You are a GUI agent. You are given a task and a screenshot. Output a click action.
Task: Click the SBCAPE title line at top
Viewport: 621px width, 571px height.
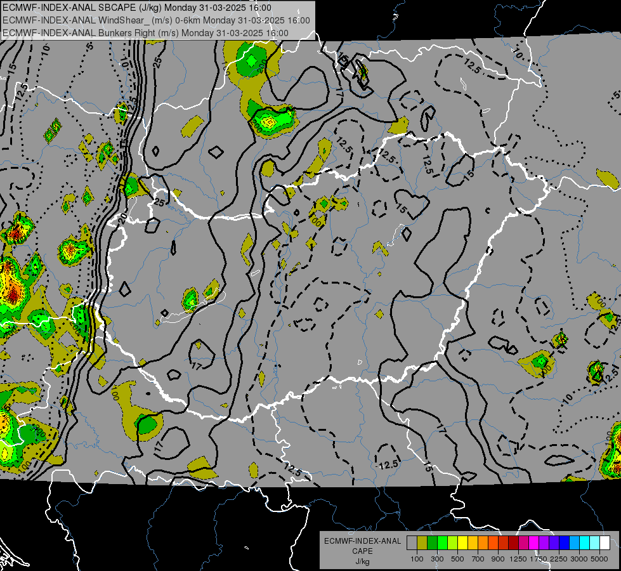click(x=137, y=8)
